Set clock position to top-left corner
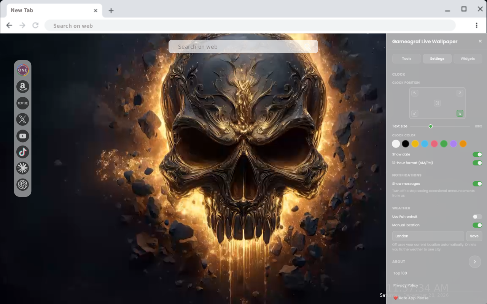Viewport: 487px width, 304px height. [x=415, y=93]
